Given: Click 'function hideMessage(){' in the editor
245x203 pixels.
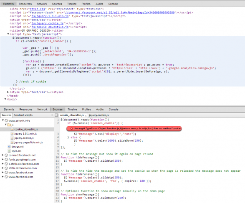Looking at the screenshot, I should click(x=80, y=158).
